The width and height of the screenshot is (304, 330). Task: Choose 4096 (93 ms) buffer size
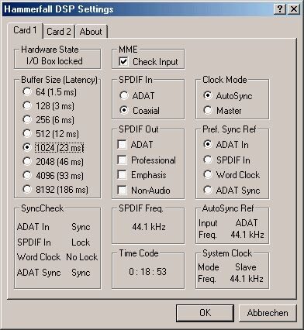tap(53, 176)
